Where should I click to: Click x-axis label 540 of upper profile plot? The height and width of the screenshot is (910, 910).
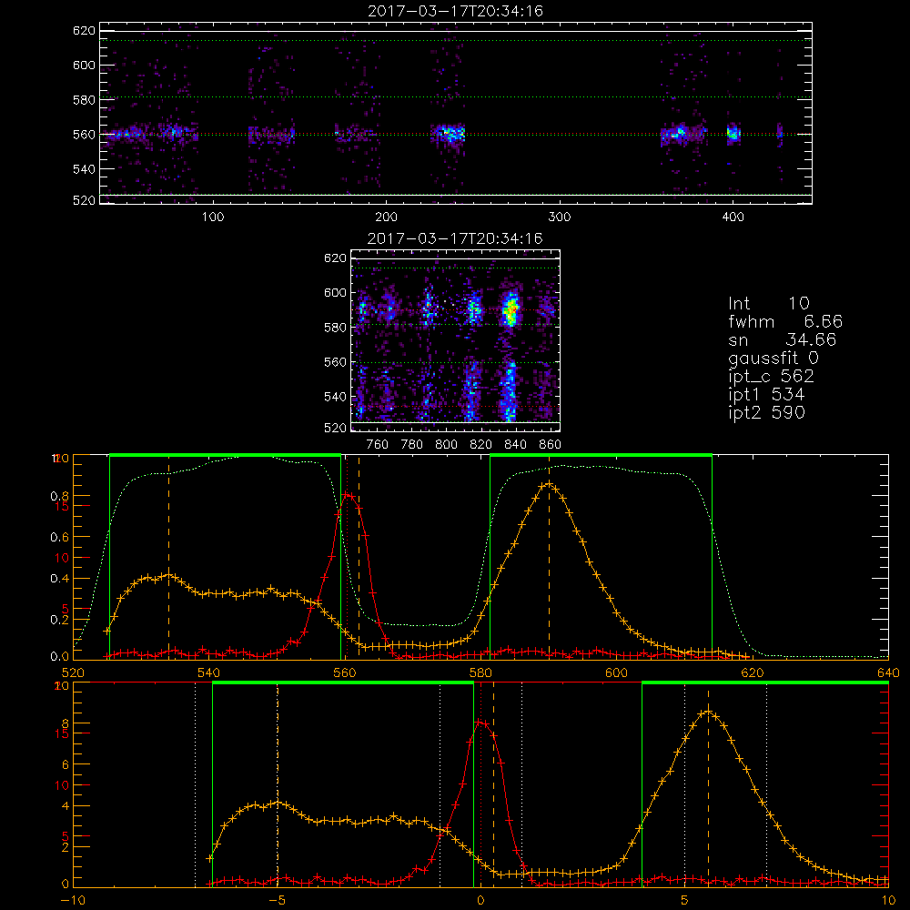click(208, 672)
